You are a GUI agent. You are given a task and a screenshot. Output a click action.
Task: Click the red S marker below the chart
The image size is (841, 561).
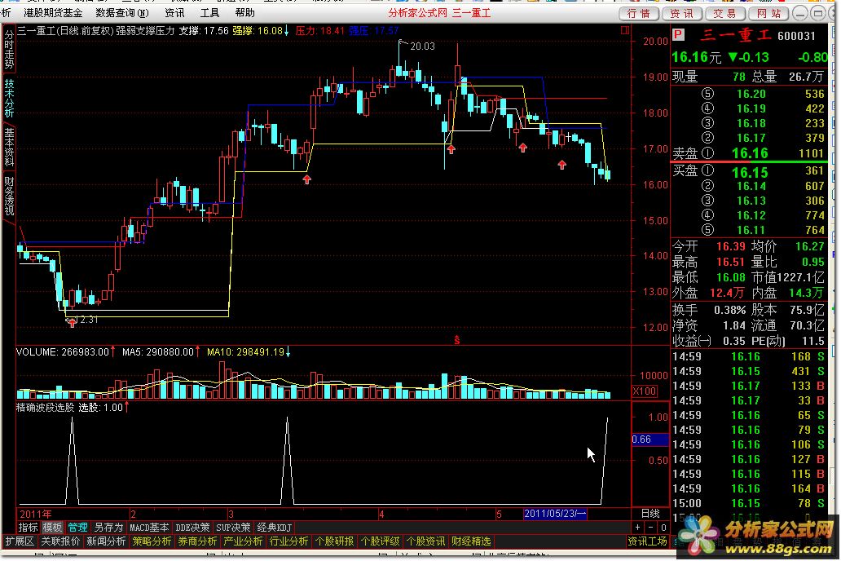click(457, 340)
